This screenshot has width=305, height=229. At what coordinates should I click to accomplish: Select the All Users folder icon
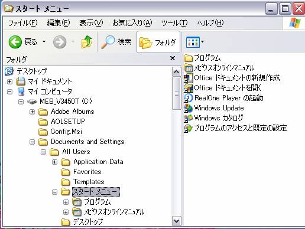click(x=54, y=152)
